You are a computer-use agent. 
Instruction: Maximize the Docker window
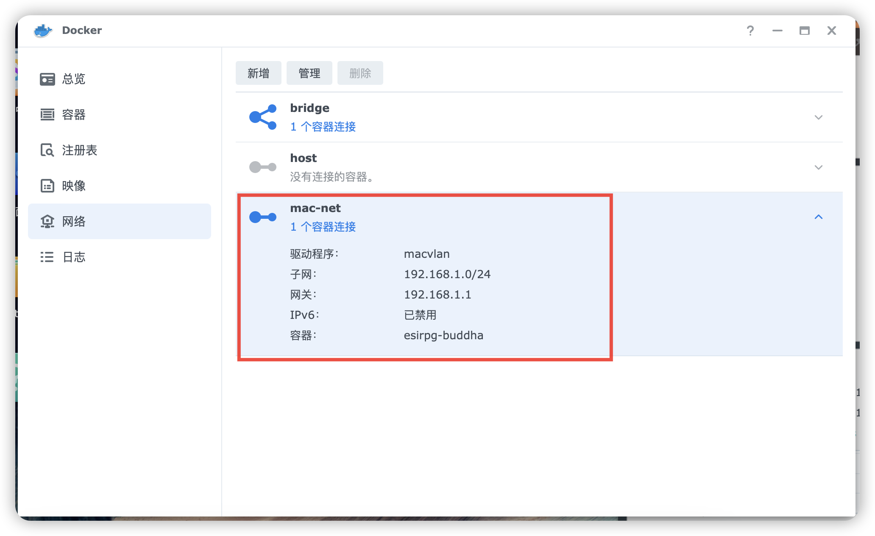[805, 31]
